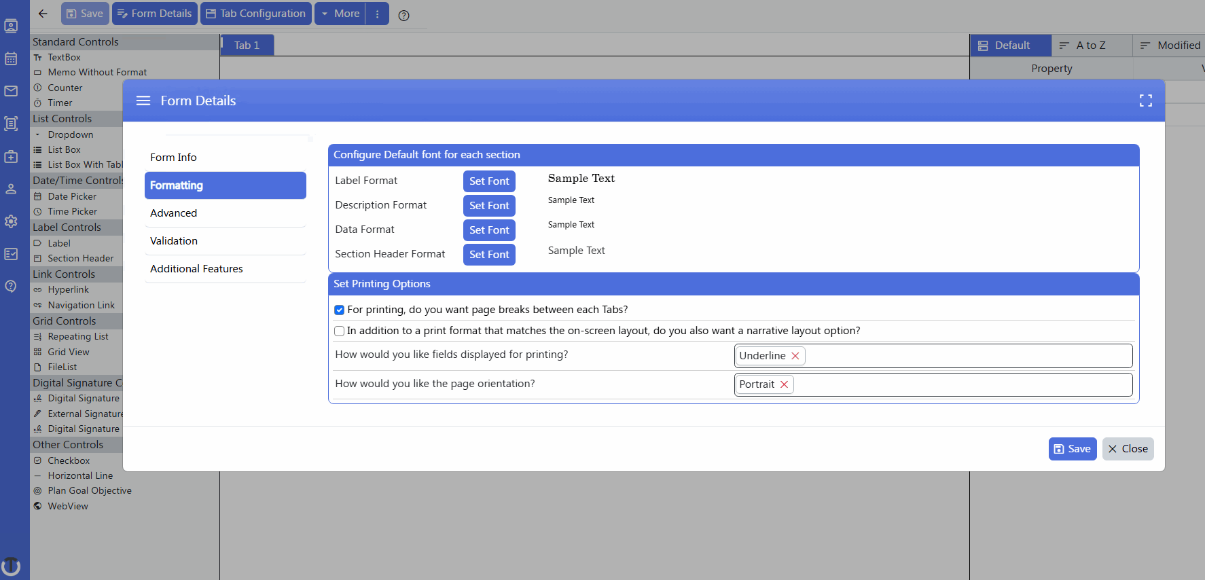Select the Formatting section
Viewport: 1205px width, 580px height.
pyautogui.click(x=225, y=185)
